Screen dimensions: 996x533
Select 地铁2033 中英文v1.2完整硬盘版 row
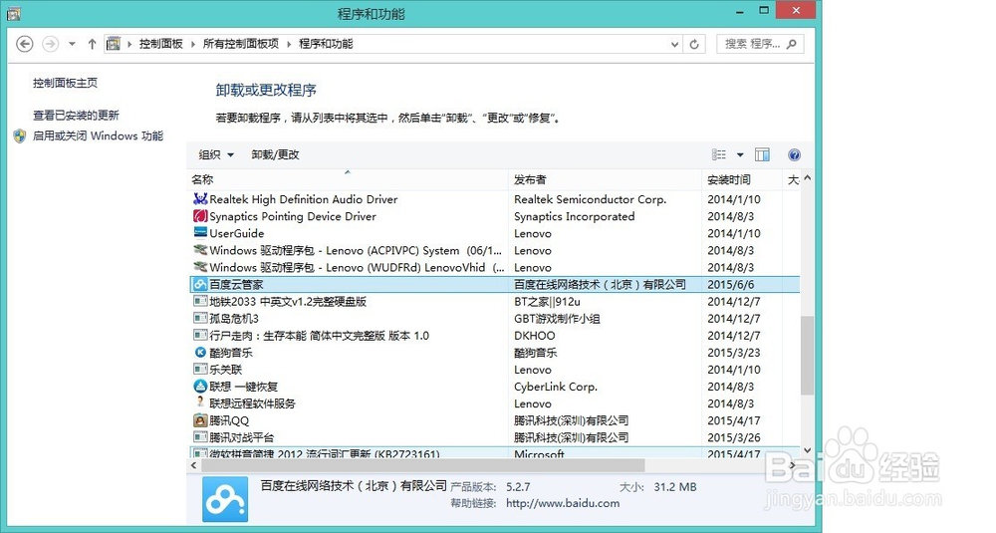click(x=495, y=301)
